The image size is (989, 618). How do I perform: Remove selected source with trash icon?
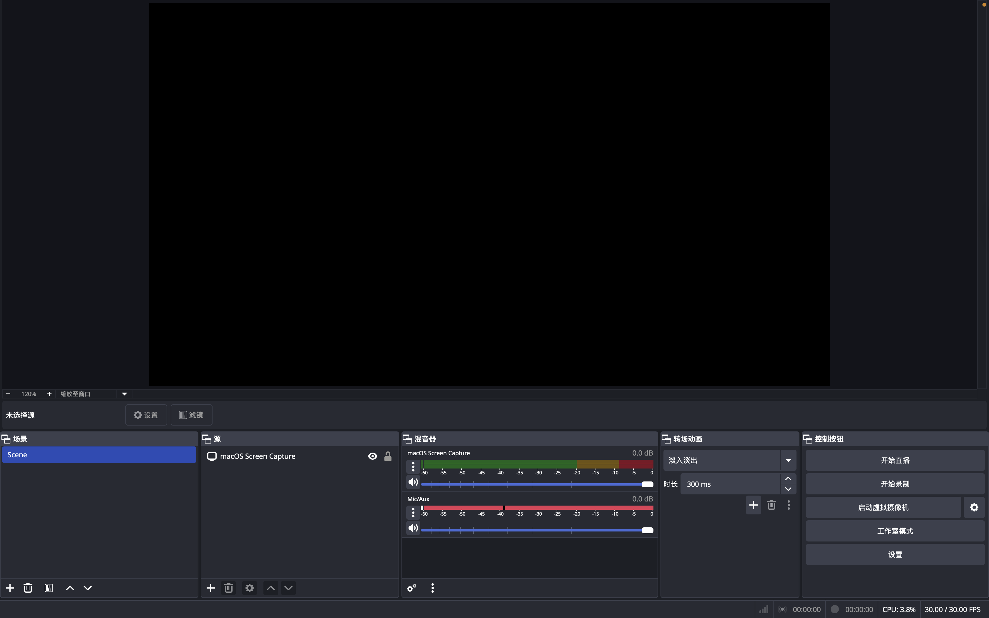pos(228,588)
